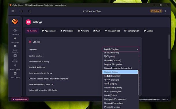Open the three-dot more options menu
This screenshot has height=109, width=176.
(166, 11)
